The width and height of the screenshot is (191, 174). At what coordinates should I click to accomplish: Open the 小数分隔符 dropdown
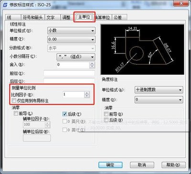[x=76, y=57]
